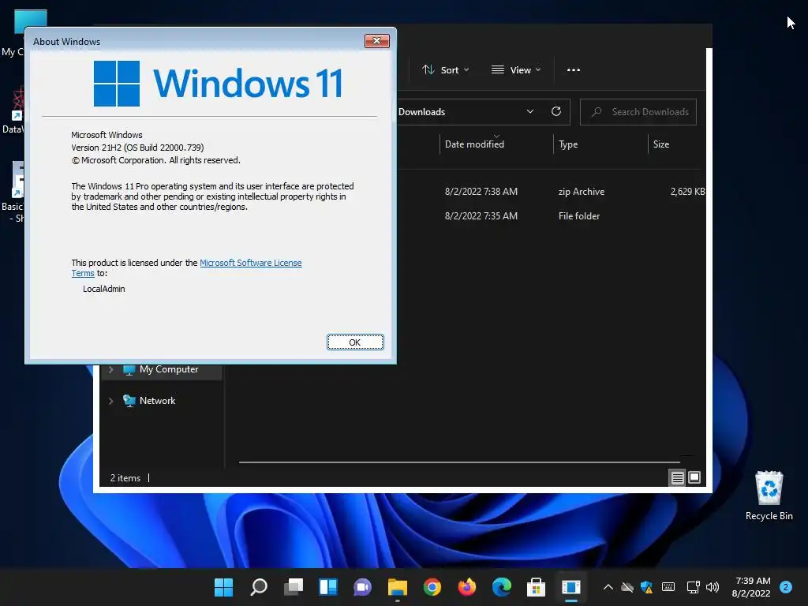Click OK in About Windows dialog
The height and width of the screenshot is (606, 808).
(355, 342)
